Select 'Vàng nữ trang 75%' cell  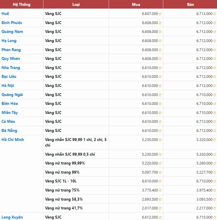[x=76, y=190]
